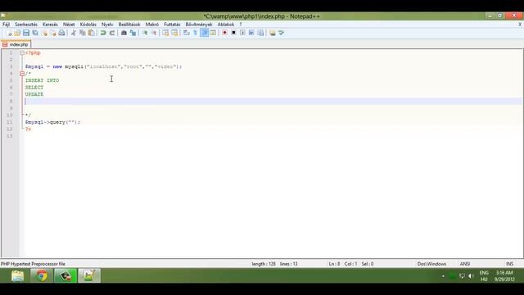
Task: Click the Save All toolbar icon
Action: pos(35,33)
